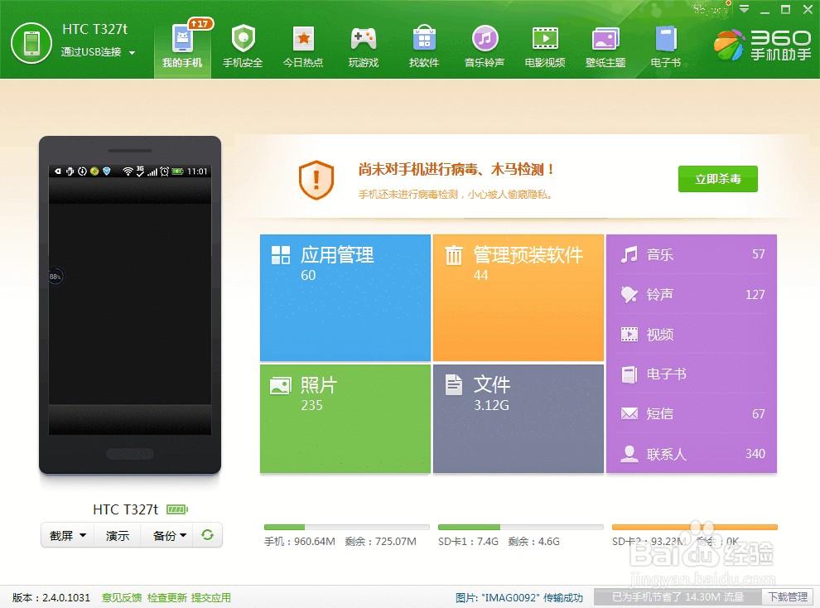打开管理预装软件磁贴
820x608 pixels.
[519, 298]
